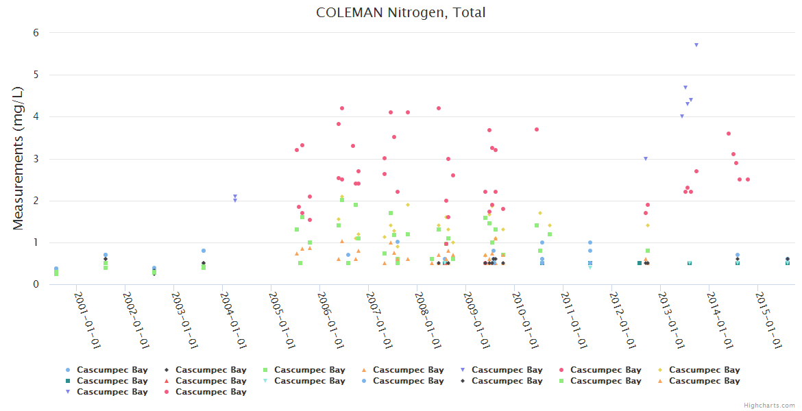The image size is (802, 411).
Task: Click the chart title COLEMAN Nitrogen, Total
Action: (401, 13)
